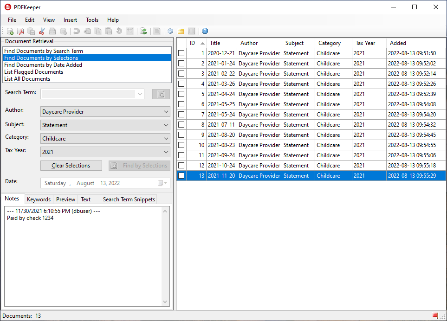Open the Category dropdown showing Childcare
This screenshot has height=321, width=447.
point(166,139)
